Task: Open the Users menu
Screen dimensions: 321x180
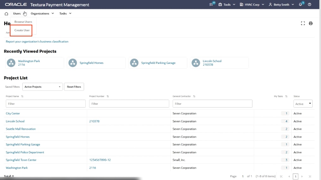Action: 17,14
